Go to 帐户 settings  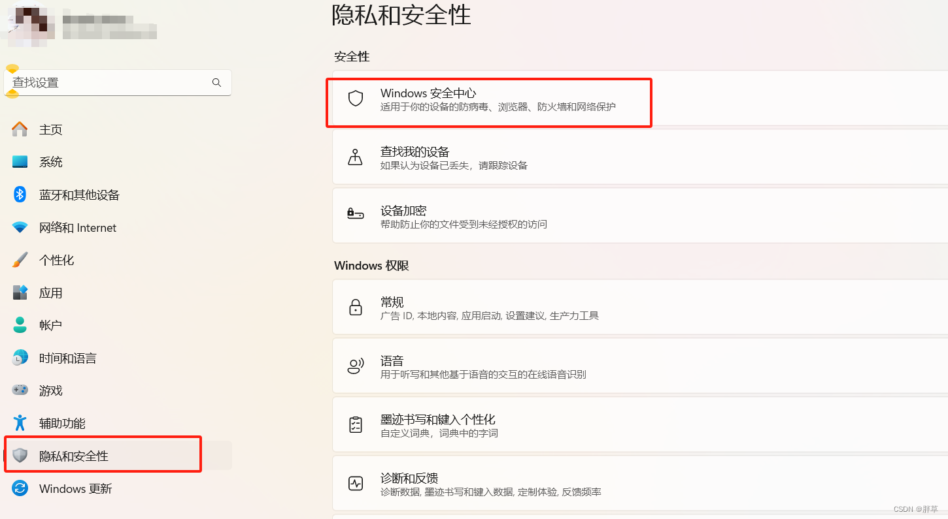118,325
